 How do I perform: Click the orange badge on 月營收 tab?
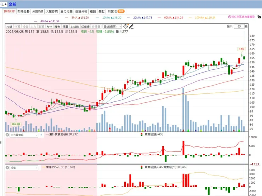point(121,11)
